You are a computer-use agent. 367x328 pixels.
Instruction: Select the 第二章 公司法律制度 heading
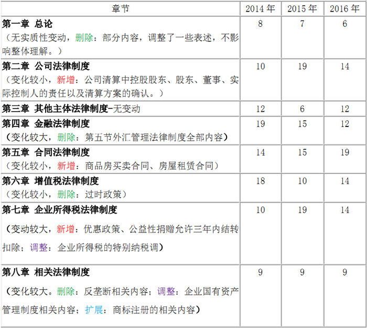tap(46, 66)
